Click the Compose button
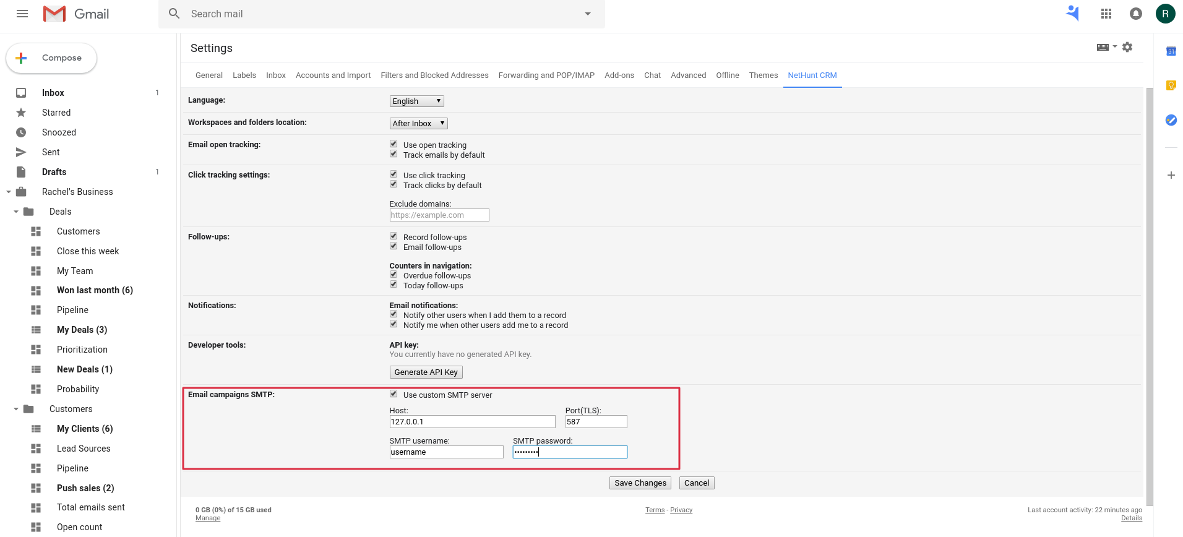 [51, 58]
